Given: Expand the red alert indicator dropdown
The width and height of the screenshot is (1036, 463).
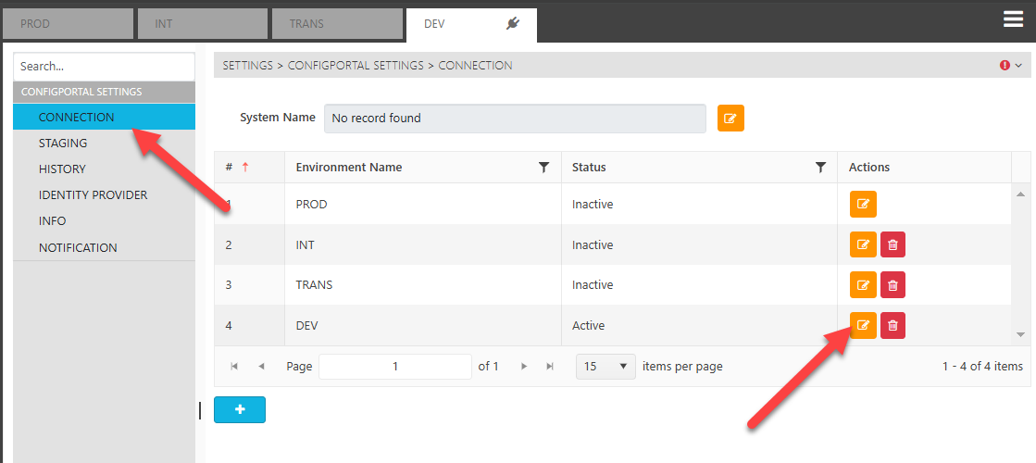Looking at the screenshot, I should tap(1011, 66).
